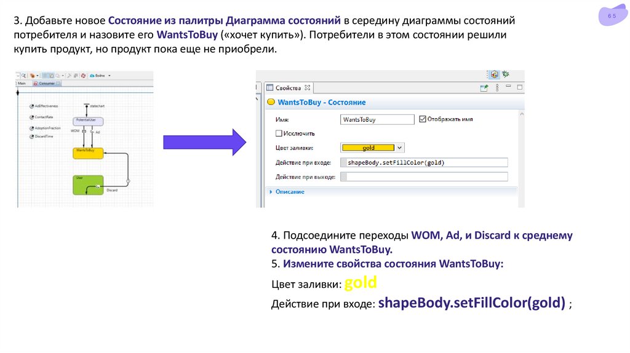630x353 pixels.
Task: Click the gold fill color swatch
Action: pyautogui.click(x=368, y=148)
